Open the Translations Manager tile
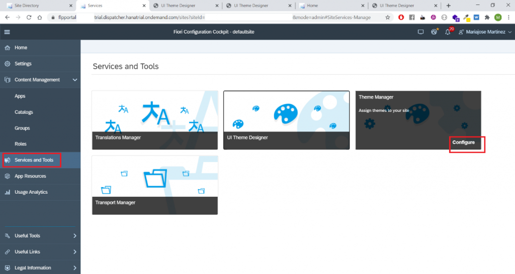The width and height of the screenshot is (515, 274). click(x=155, y=120)
